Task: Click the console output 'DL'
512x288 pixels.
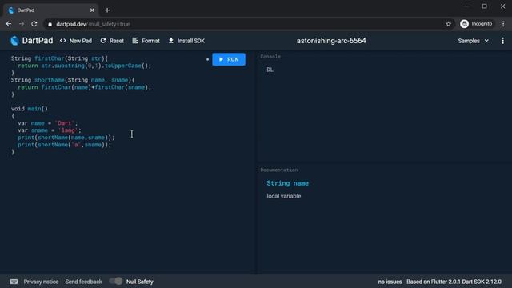Action: tap(270, 70)
